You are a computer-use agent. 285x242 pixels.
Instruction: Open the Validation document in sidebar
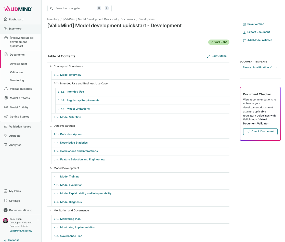[16, 72]
